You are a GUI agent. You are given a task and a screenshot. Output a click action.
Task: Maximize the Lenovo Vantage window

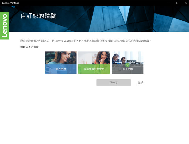click(177, 3)
